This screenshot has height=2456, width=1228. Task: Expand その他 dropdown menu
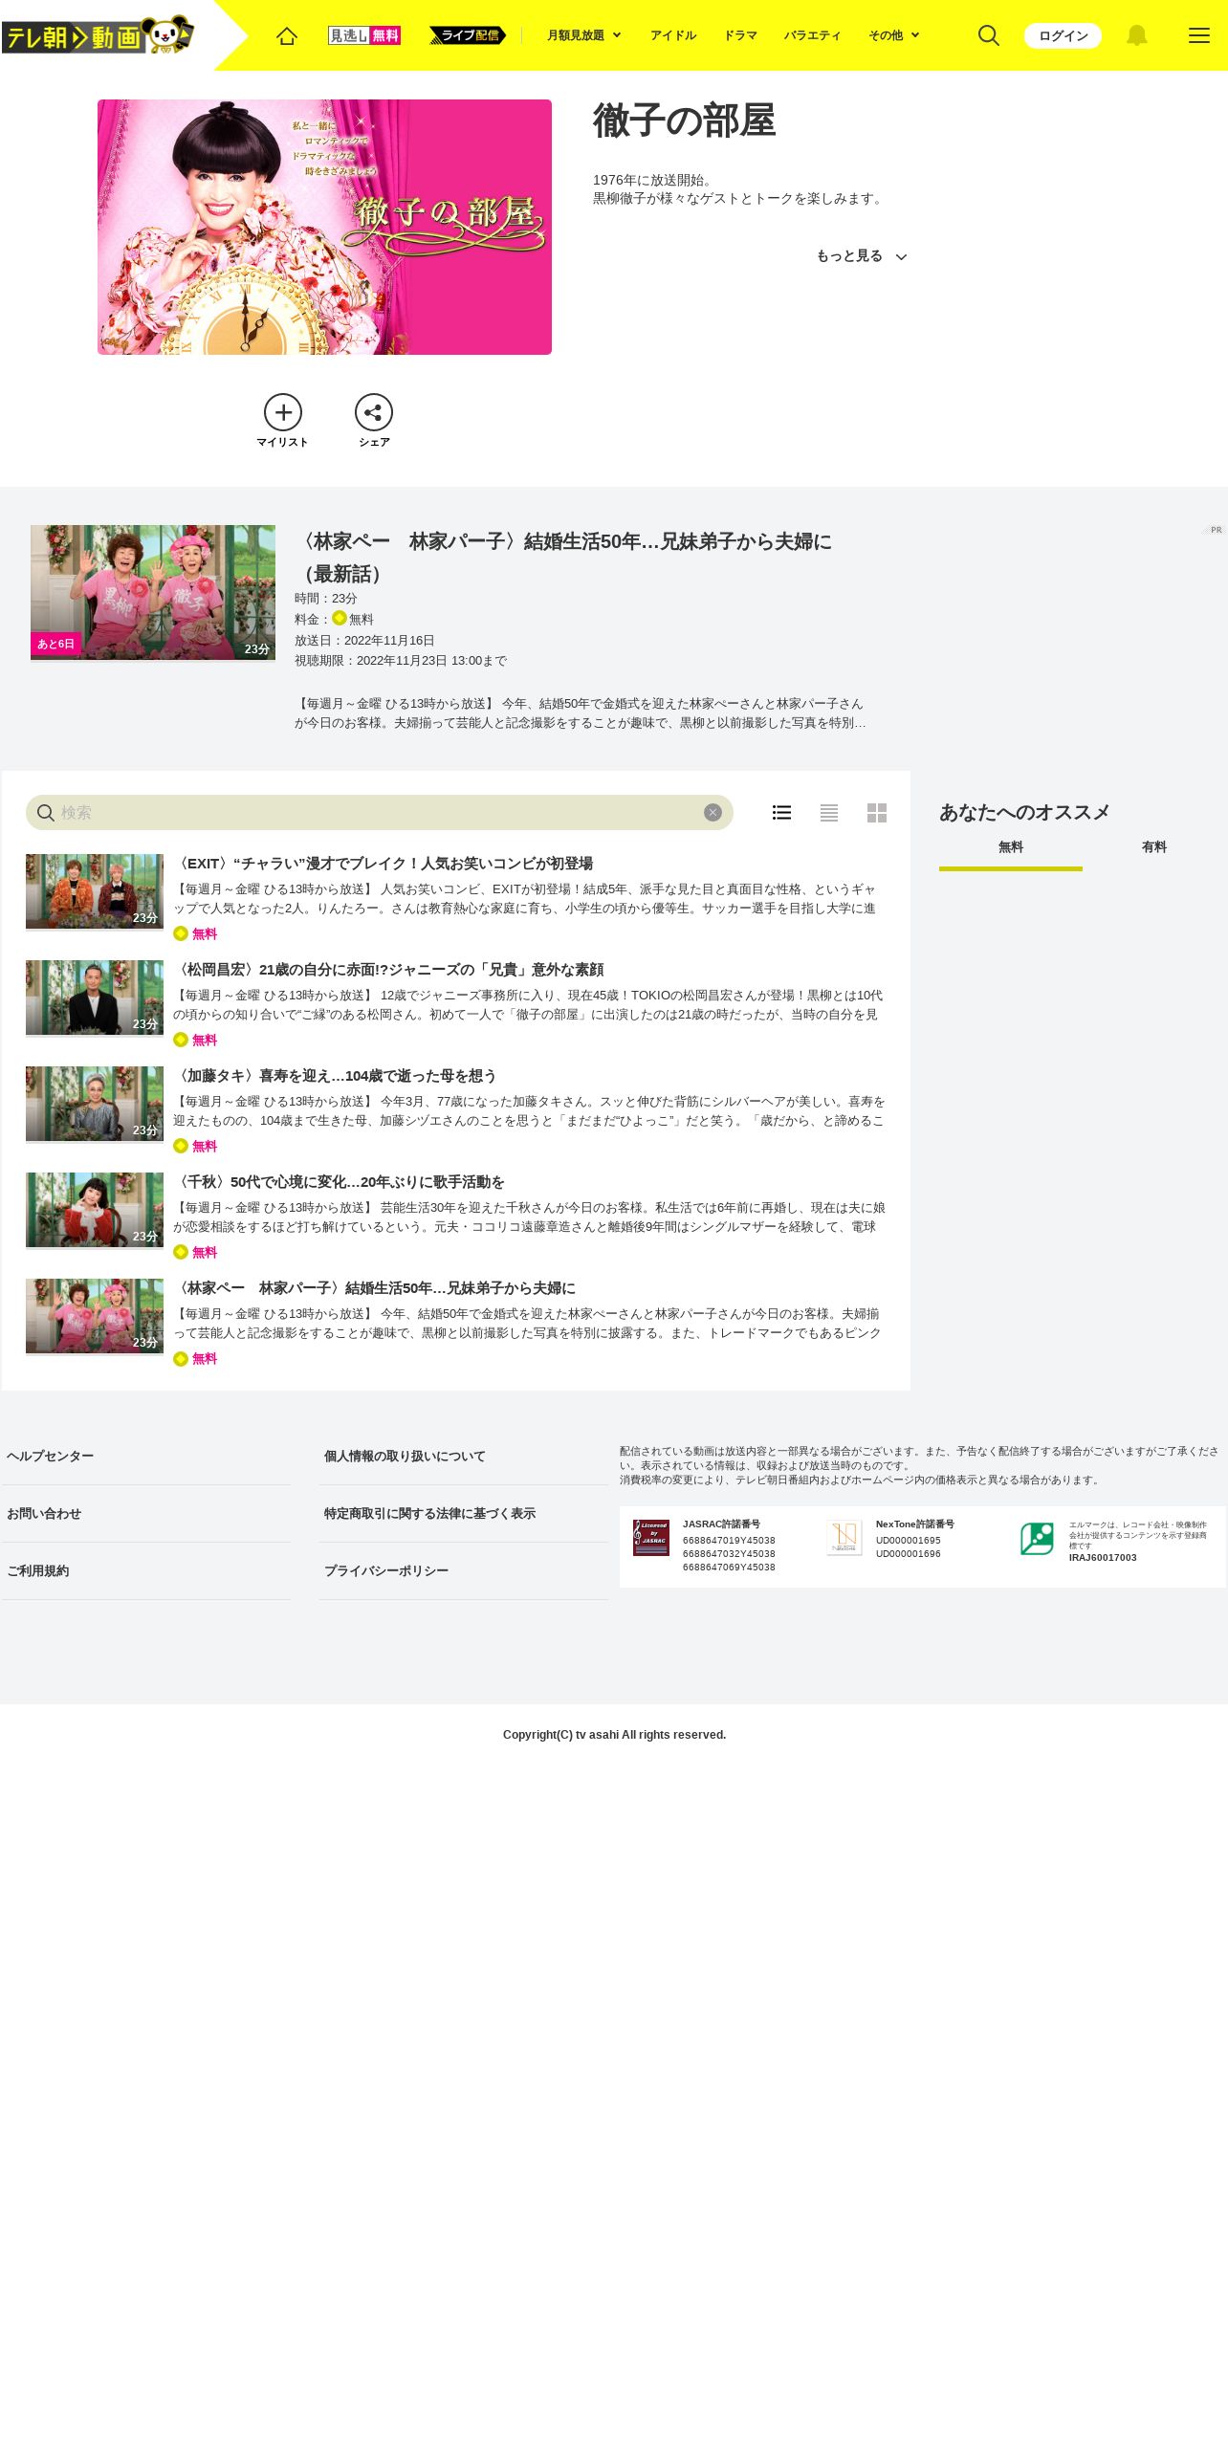(x=894, y=35)
